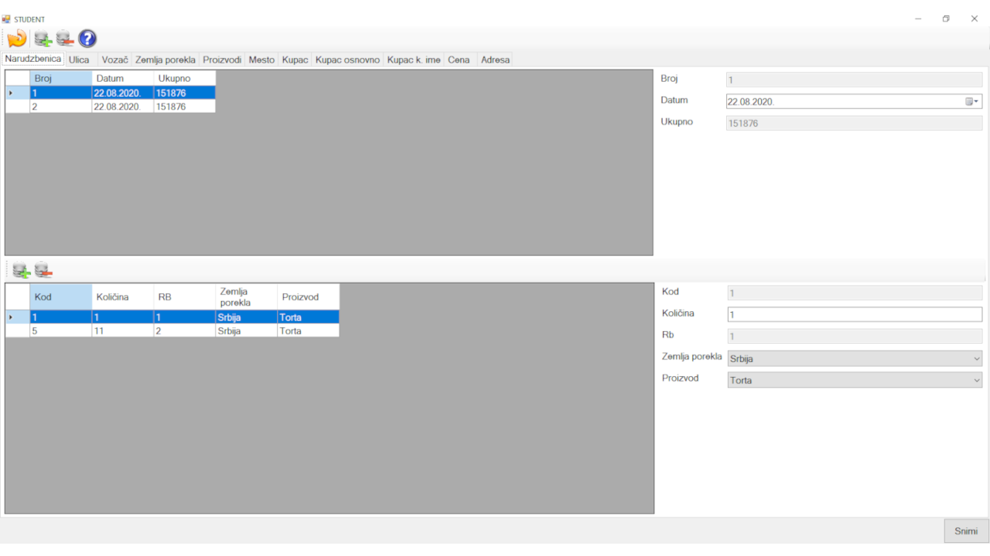
Task: Open the Kupac osnovno tab
Action: tap(348, 59)
